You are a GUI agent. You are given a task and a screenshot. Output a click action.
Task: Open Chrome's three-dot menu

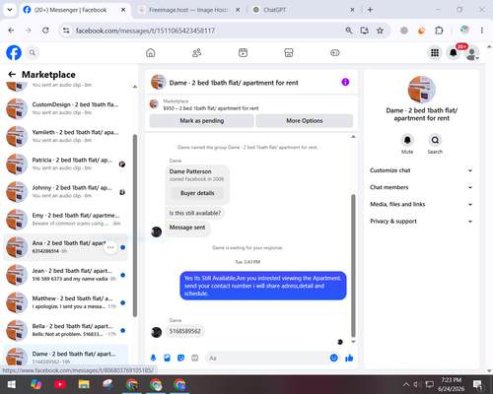(x=482, y=31)
